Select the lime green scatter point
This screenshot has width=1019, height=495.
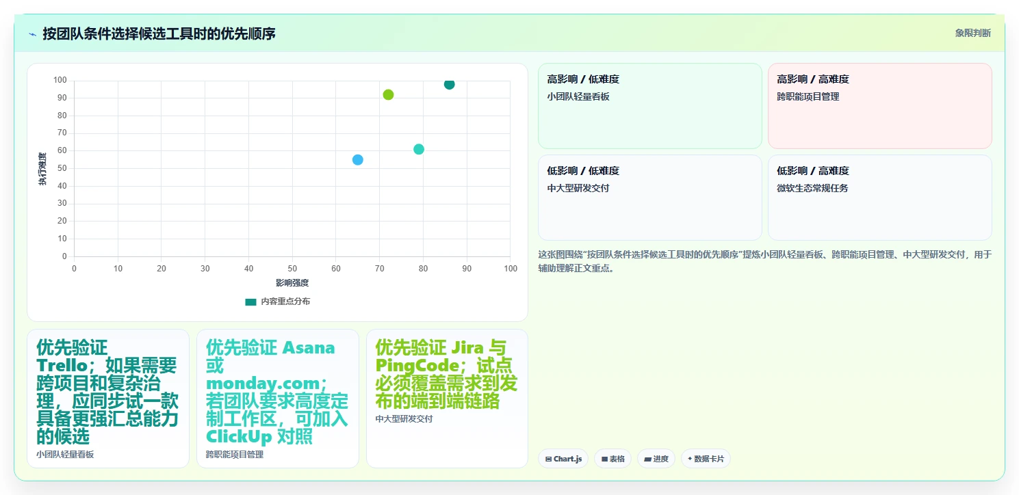(x=388, y=94)
